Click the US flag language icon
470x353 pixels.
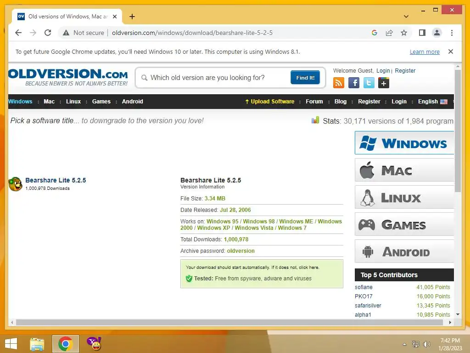pos(444,102)
